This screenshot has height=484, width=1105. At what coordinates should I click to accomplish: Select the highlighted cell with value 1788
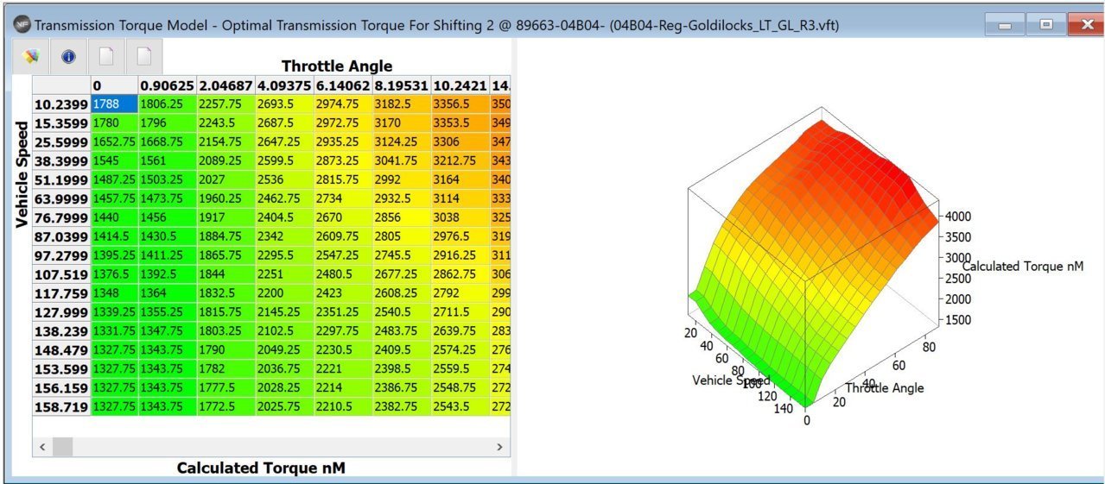[x=115, y=104]
